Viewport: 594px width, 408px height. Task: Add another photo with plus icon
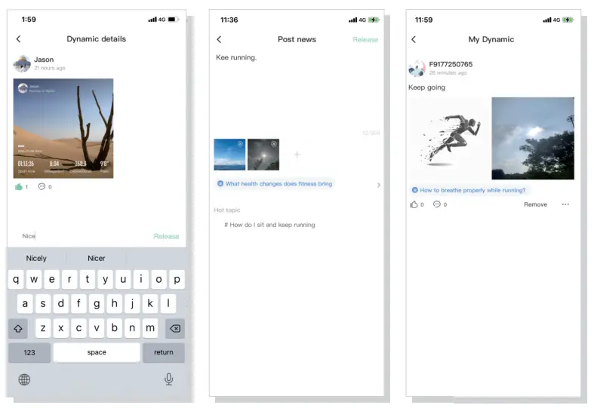tap(297, 155)
